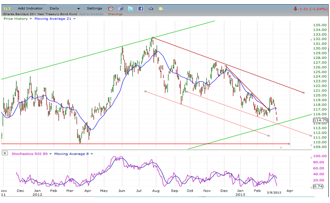Open the Settings menu
Image resolution: width=330 pixels, height=203 pixels.
(94, 8)
